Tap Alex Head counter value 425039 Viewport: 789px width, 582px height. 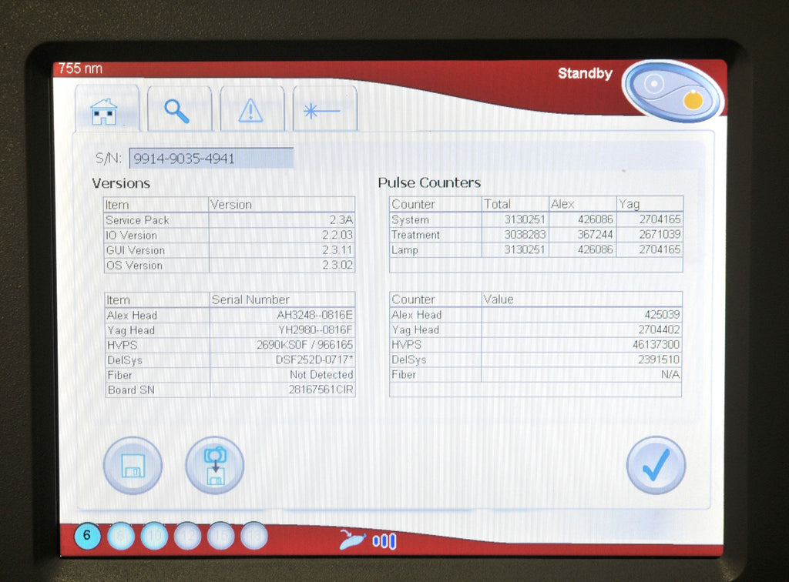[662, 315]
